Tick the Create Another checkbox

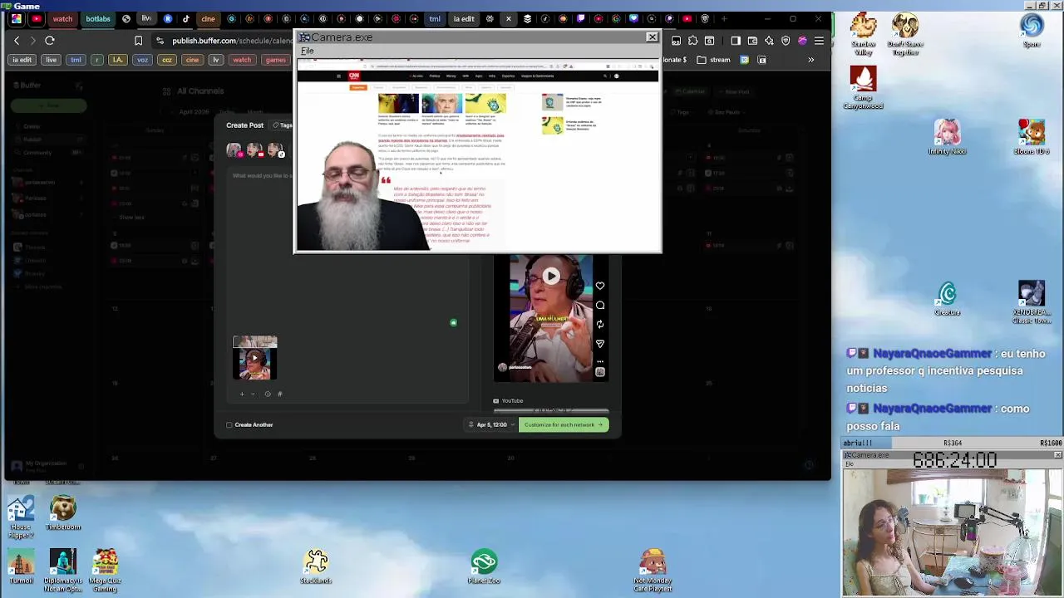click(229, 425)
